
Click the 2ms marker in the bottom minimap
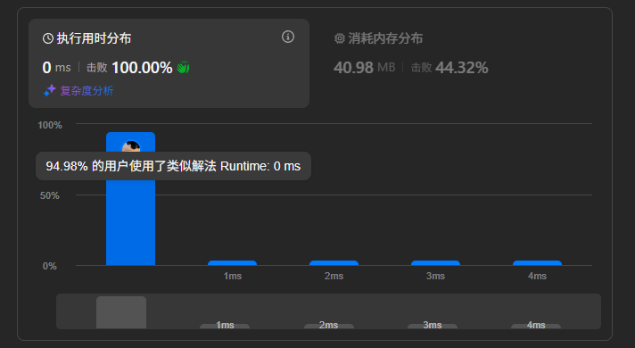coord(328,326)
